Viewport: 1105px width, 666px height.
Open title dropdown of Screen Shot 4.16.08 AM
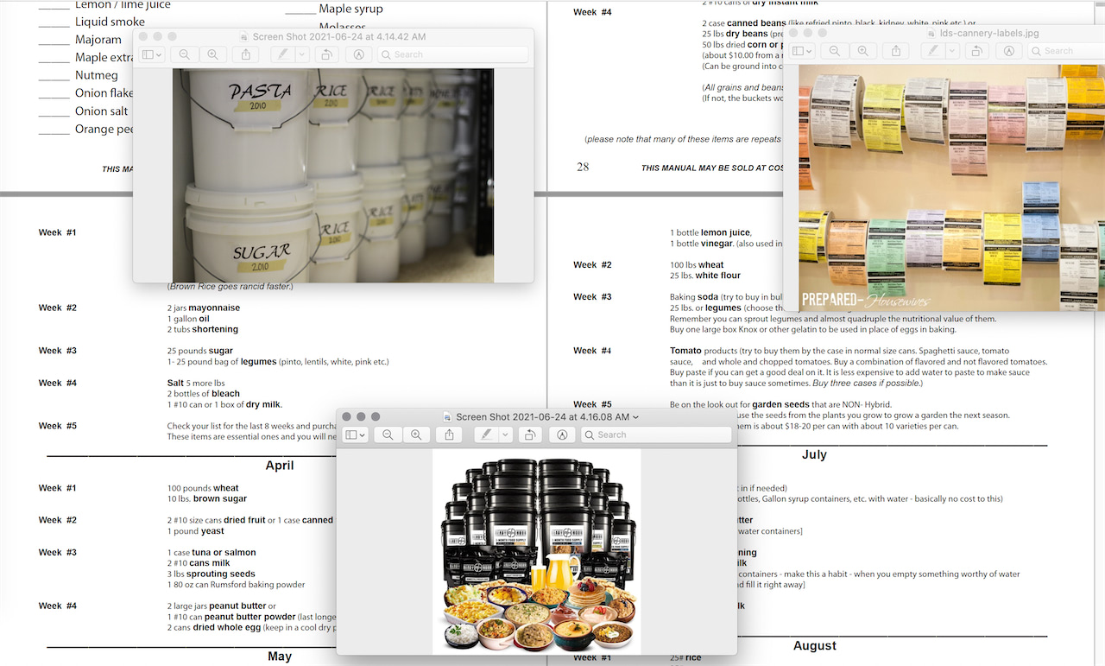click(x=636, y=417)
